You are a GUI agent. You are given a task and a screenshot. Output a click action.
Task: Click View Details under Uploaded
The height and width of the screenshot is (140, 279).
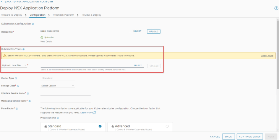coord(47,41)
